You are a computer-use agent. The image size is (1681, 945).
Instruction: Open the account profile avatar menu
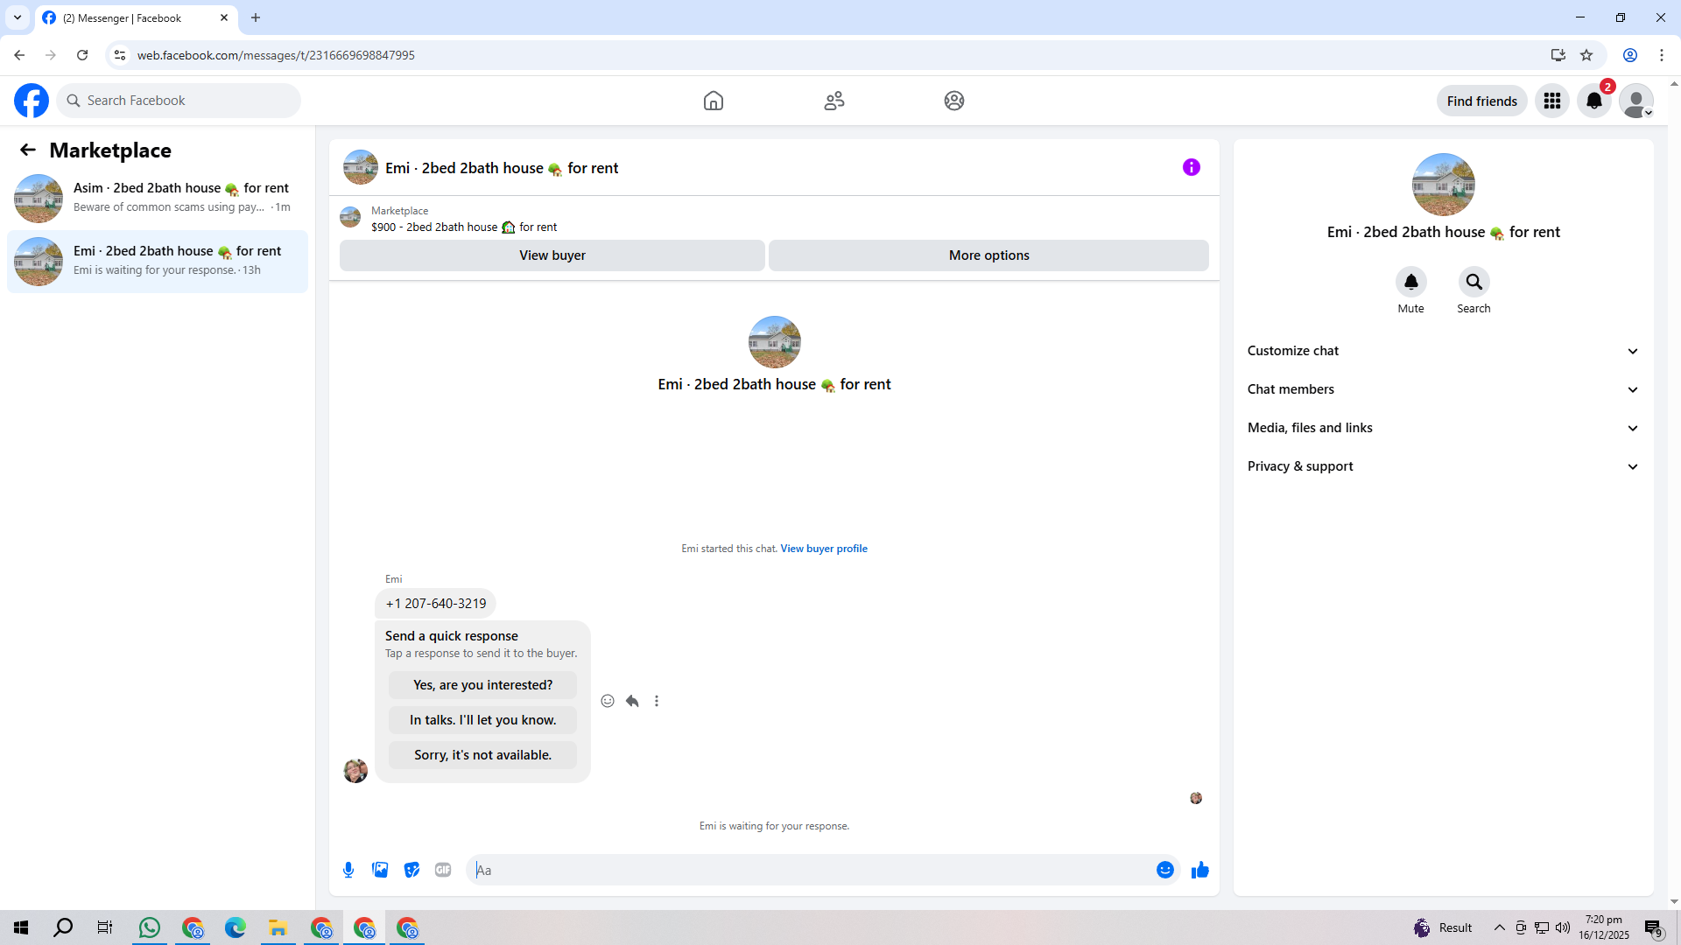pyautogui.click(x=1636, y=101)
